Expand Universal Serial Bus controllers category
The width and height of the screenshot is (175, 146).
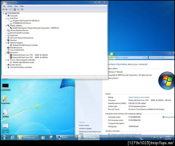pyautogui.click(x=6, y=67)
